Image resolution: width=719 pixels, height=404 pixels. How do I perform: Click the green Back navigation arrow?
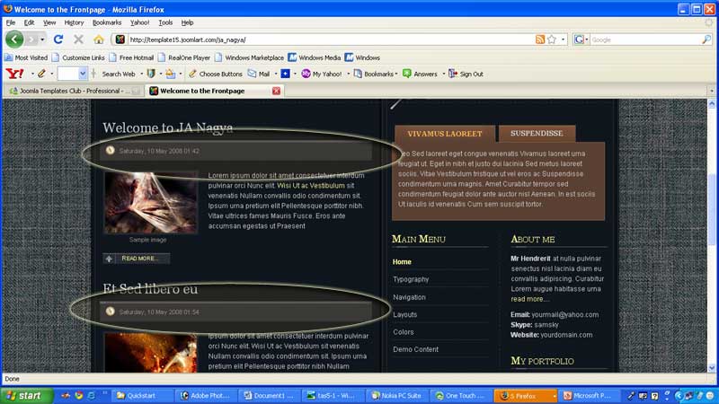tap(14, 40)
